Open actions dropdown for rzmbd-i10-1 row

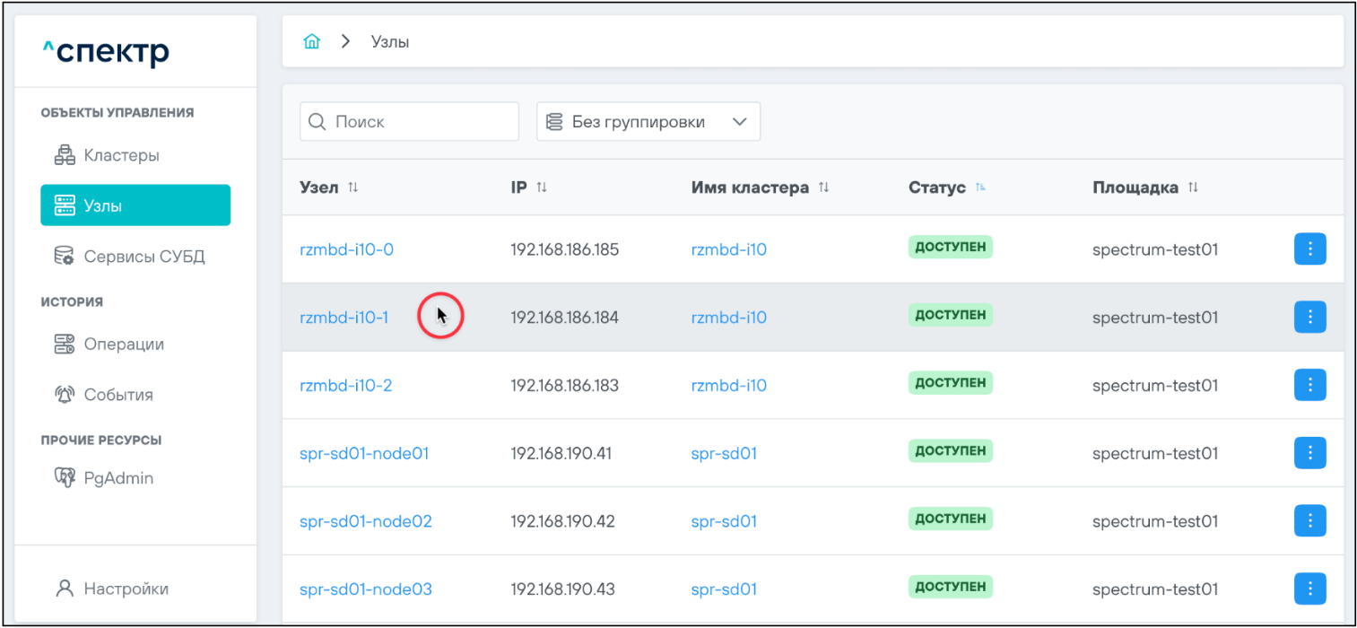pos(1309,317)
